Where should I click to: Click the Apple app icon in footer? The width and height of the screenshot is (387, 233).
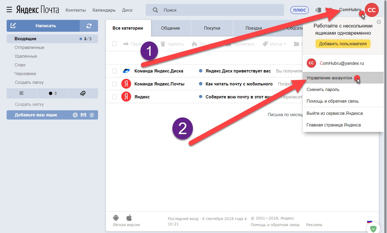click(129, 218)
